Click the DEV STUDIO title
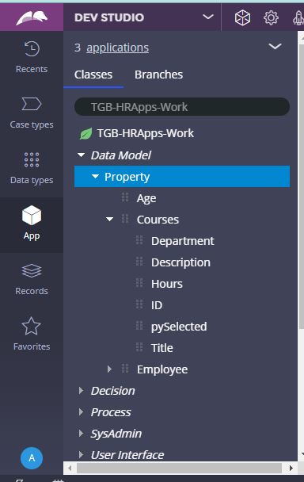The width and height of the screenshot is (304, 482). tap(109, 17)
